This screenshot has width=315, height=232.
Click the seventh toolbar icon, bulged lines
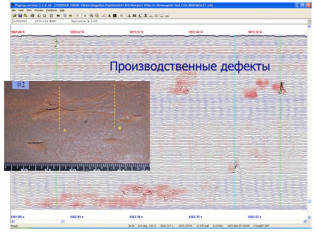tap(162, 16)
